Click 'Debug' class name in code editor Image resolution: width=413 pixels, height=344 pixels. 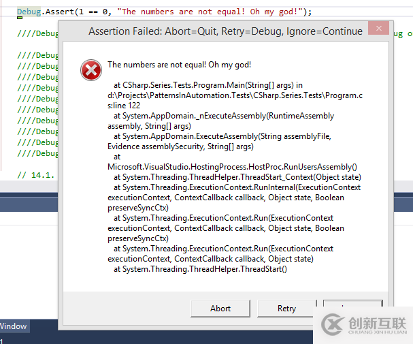29,12
